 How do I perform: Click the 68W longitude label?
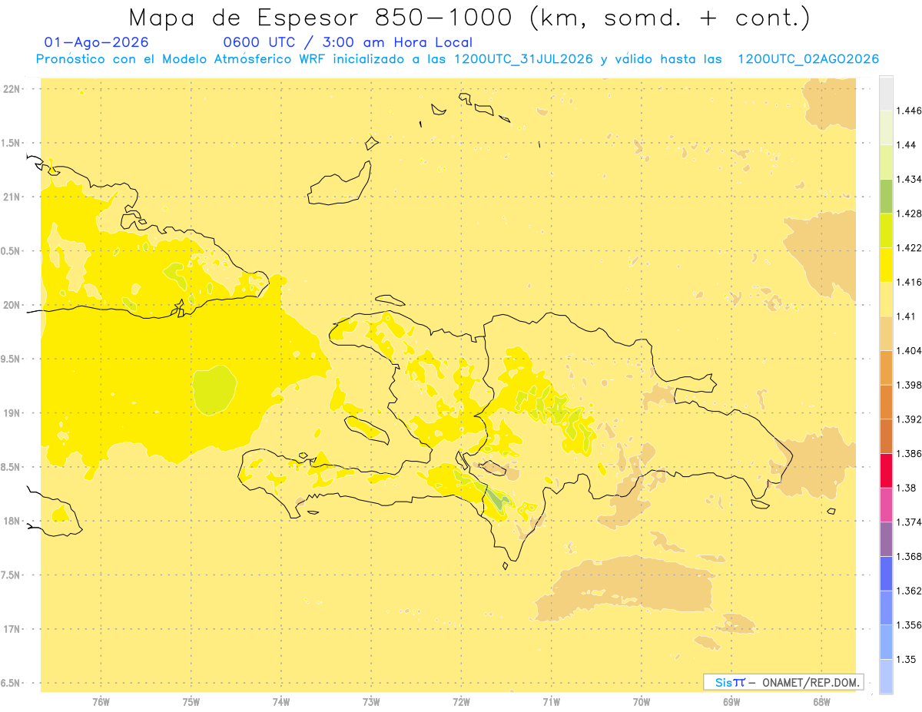821,702
